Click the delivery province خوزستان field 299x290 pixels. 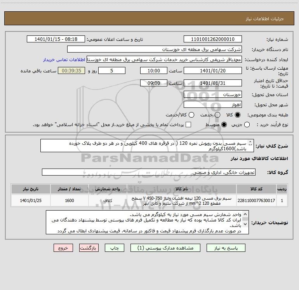[213, 95]
